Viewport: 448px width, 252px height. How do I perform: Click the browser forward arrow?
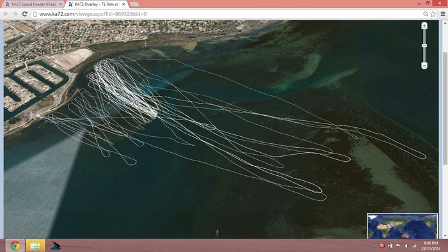15,14
